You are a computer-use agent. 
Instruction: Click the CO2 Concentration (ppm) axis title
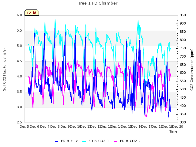(192, 70)
